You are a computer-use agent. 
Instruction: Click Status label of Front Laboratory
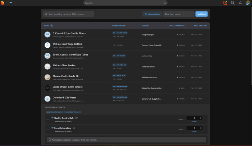point(181,129)
